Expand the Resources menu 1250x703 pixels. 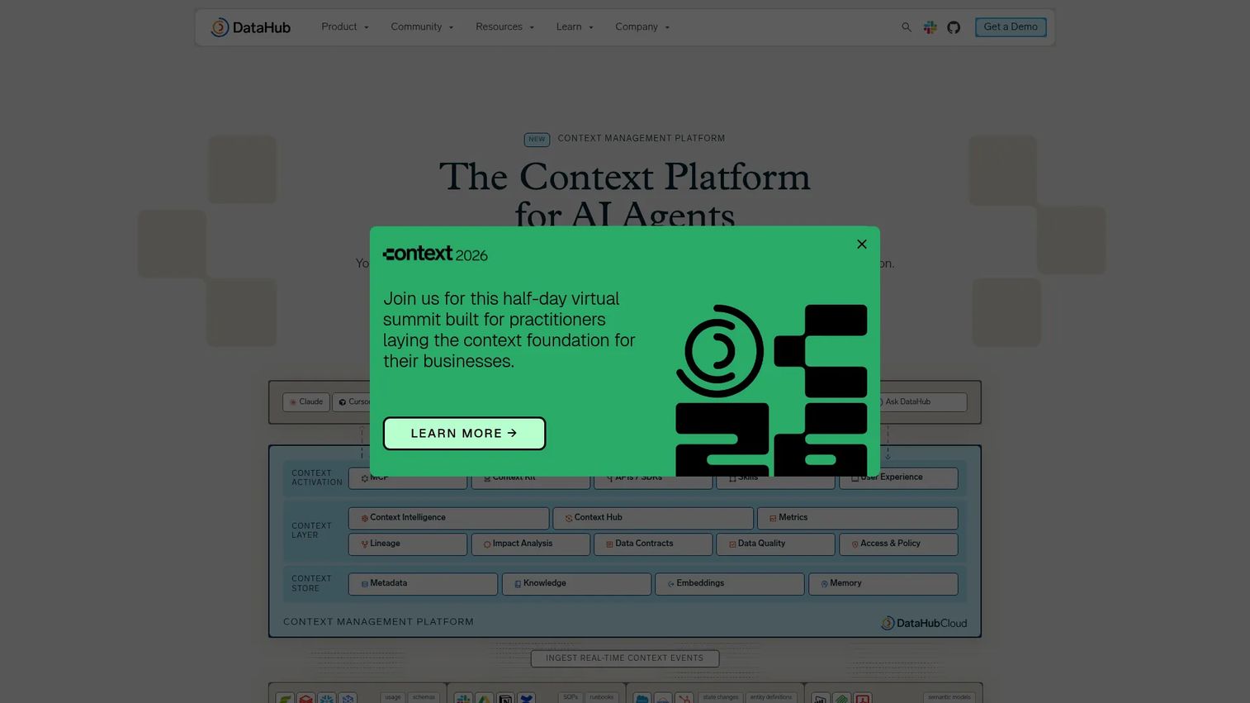(x=504, y=27)
